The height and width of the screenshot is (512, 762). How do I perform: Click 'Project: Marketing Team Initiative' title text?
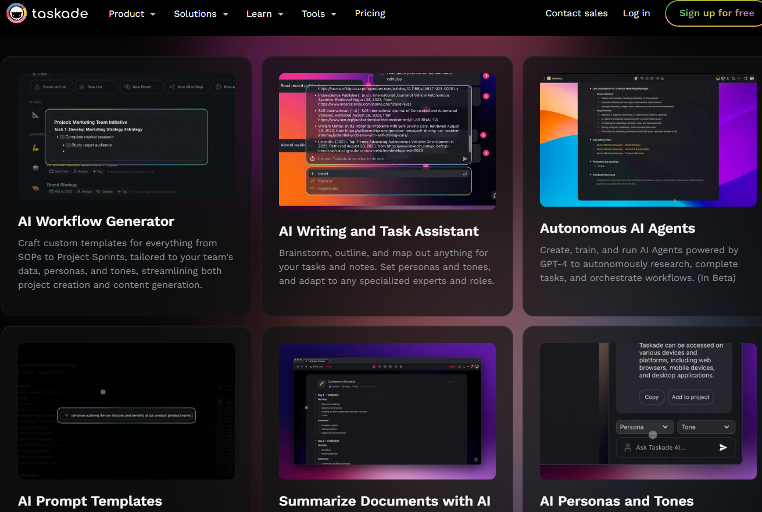point(91,122)
